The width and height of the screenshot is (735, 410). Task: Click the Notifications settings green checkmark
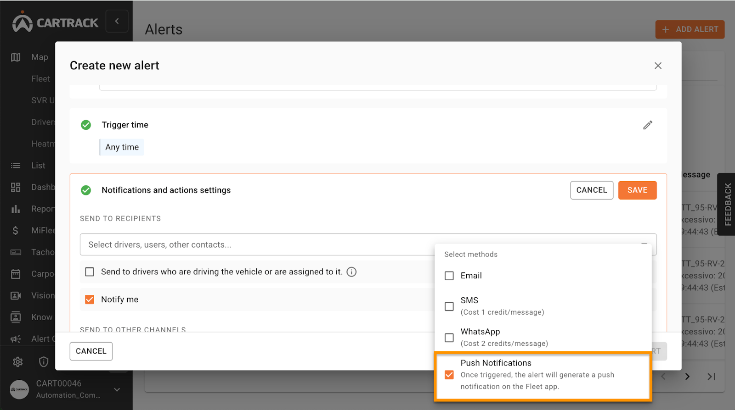tap(86, 190)
